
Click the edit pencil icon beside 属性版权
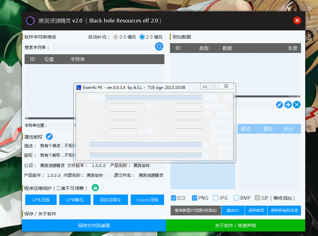(49, 137)
